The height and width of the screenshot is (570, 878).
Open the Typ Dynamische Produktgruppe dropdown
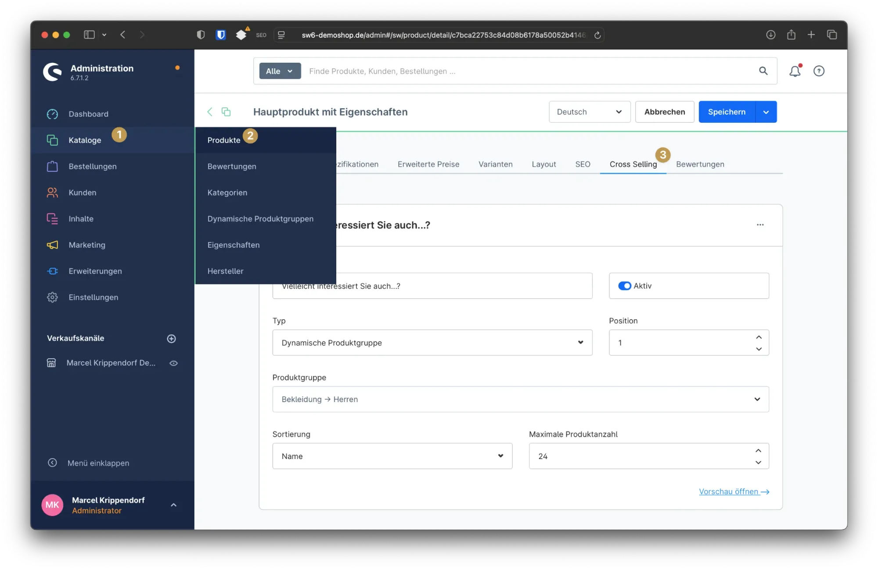(x=432, y=342)
